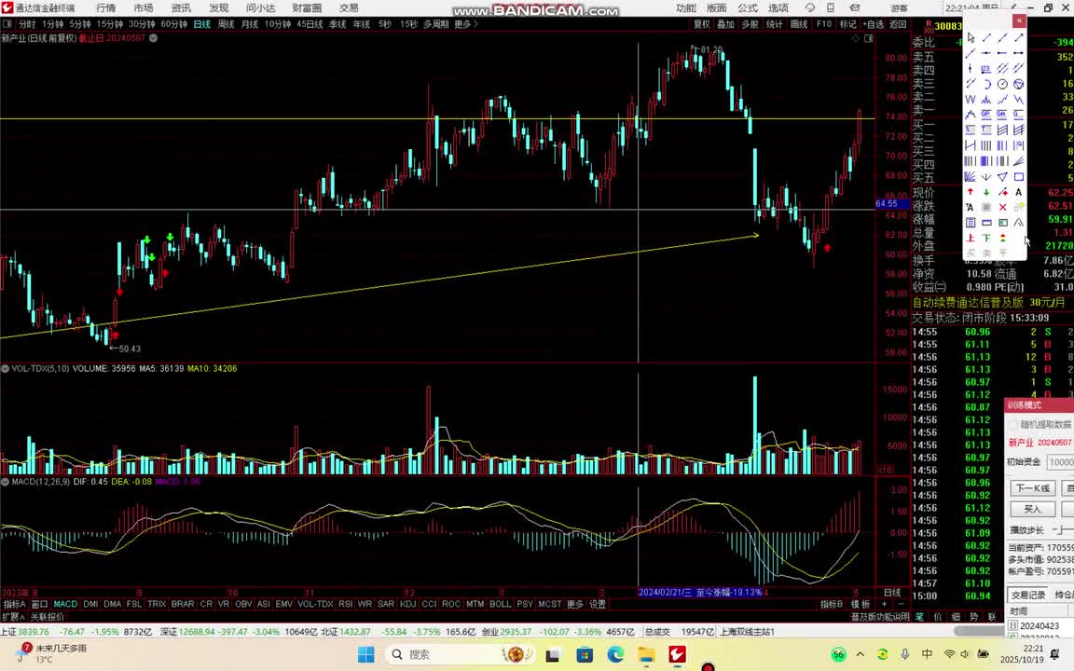Viewport: 1074px width, 671px height.
Task: Select the parallel channel lines tool
Action: click(1003, 68)
